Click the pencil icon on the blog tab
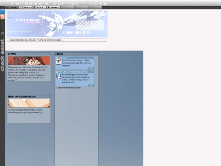 34,7
